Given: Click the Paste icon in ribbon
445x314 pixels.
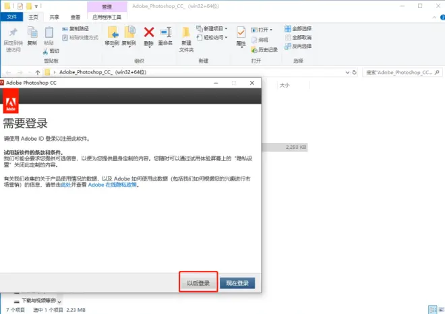Looking at the screenshot, I should pyautogui.click(x=49, y=32).
